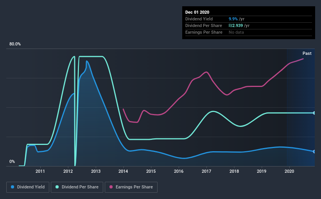Click the 2013 x-axis label
This screenshot has height=199, width=321.
(96, 171)
